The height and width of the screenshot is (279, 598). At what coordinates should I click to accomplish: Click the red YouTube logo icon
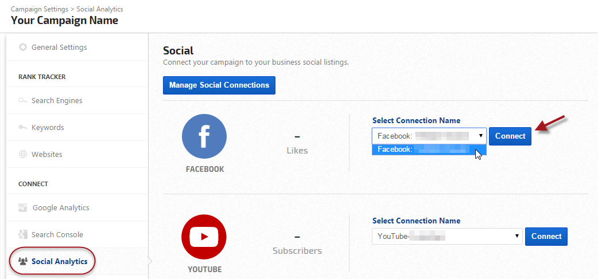pyautogui.click(x=204, y=237)
